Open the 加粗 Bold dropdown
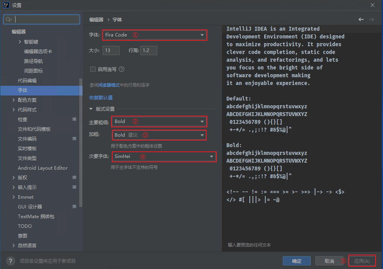The width and height of the screenshot is (383, 269). click(159, 135)
